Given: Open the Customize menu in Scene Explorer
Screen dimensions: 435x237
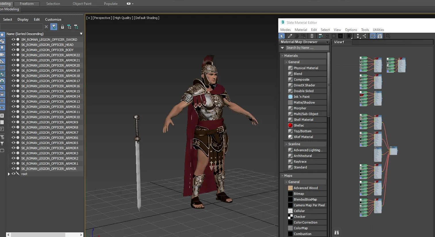Looking at the screenshot, I should [53, 20].
